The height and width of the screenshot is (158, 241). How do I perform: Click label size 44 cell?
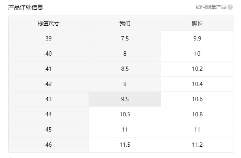click(x=49, y=114)
